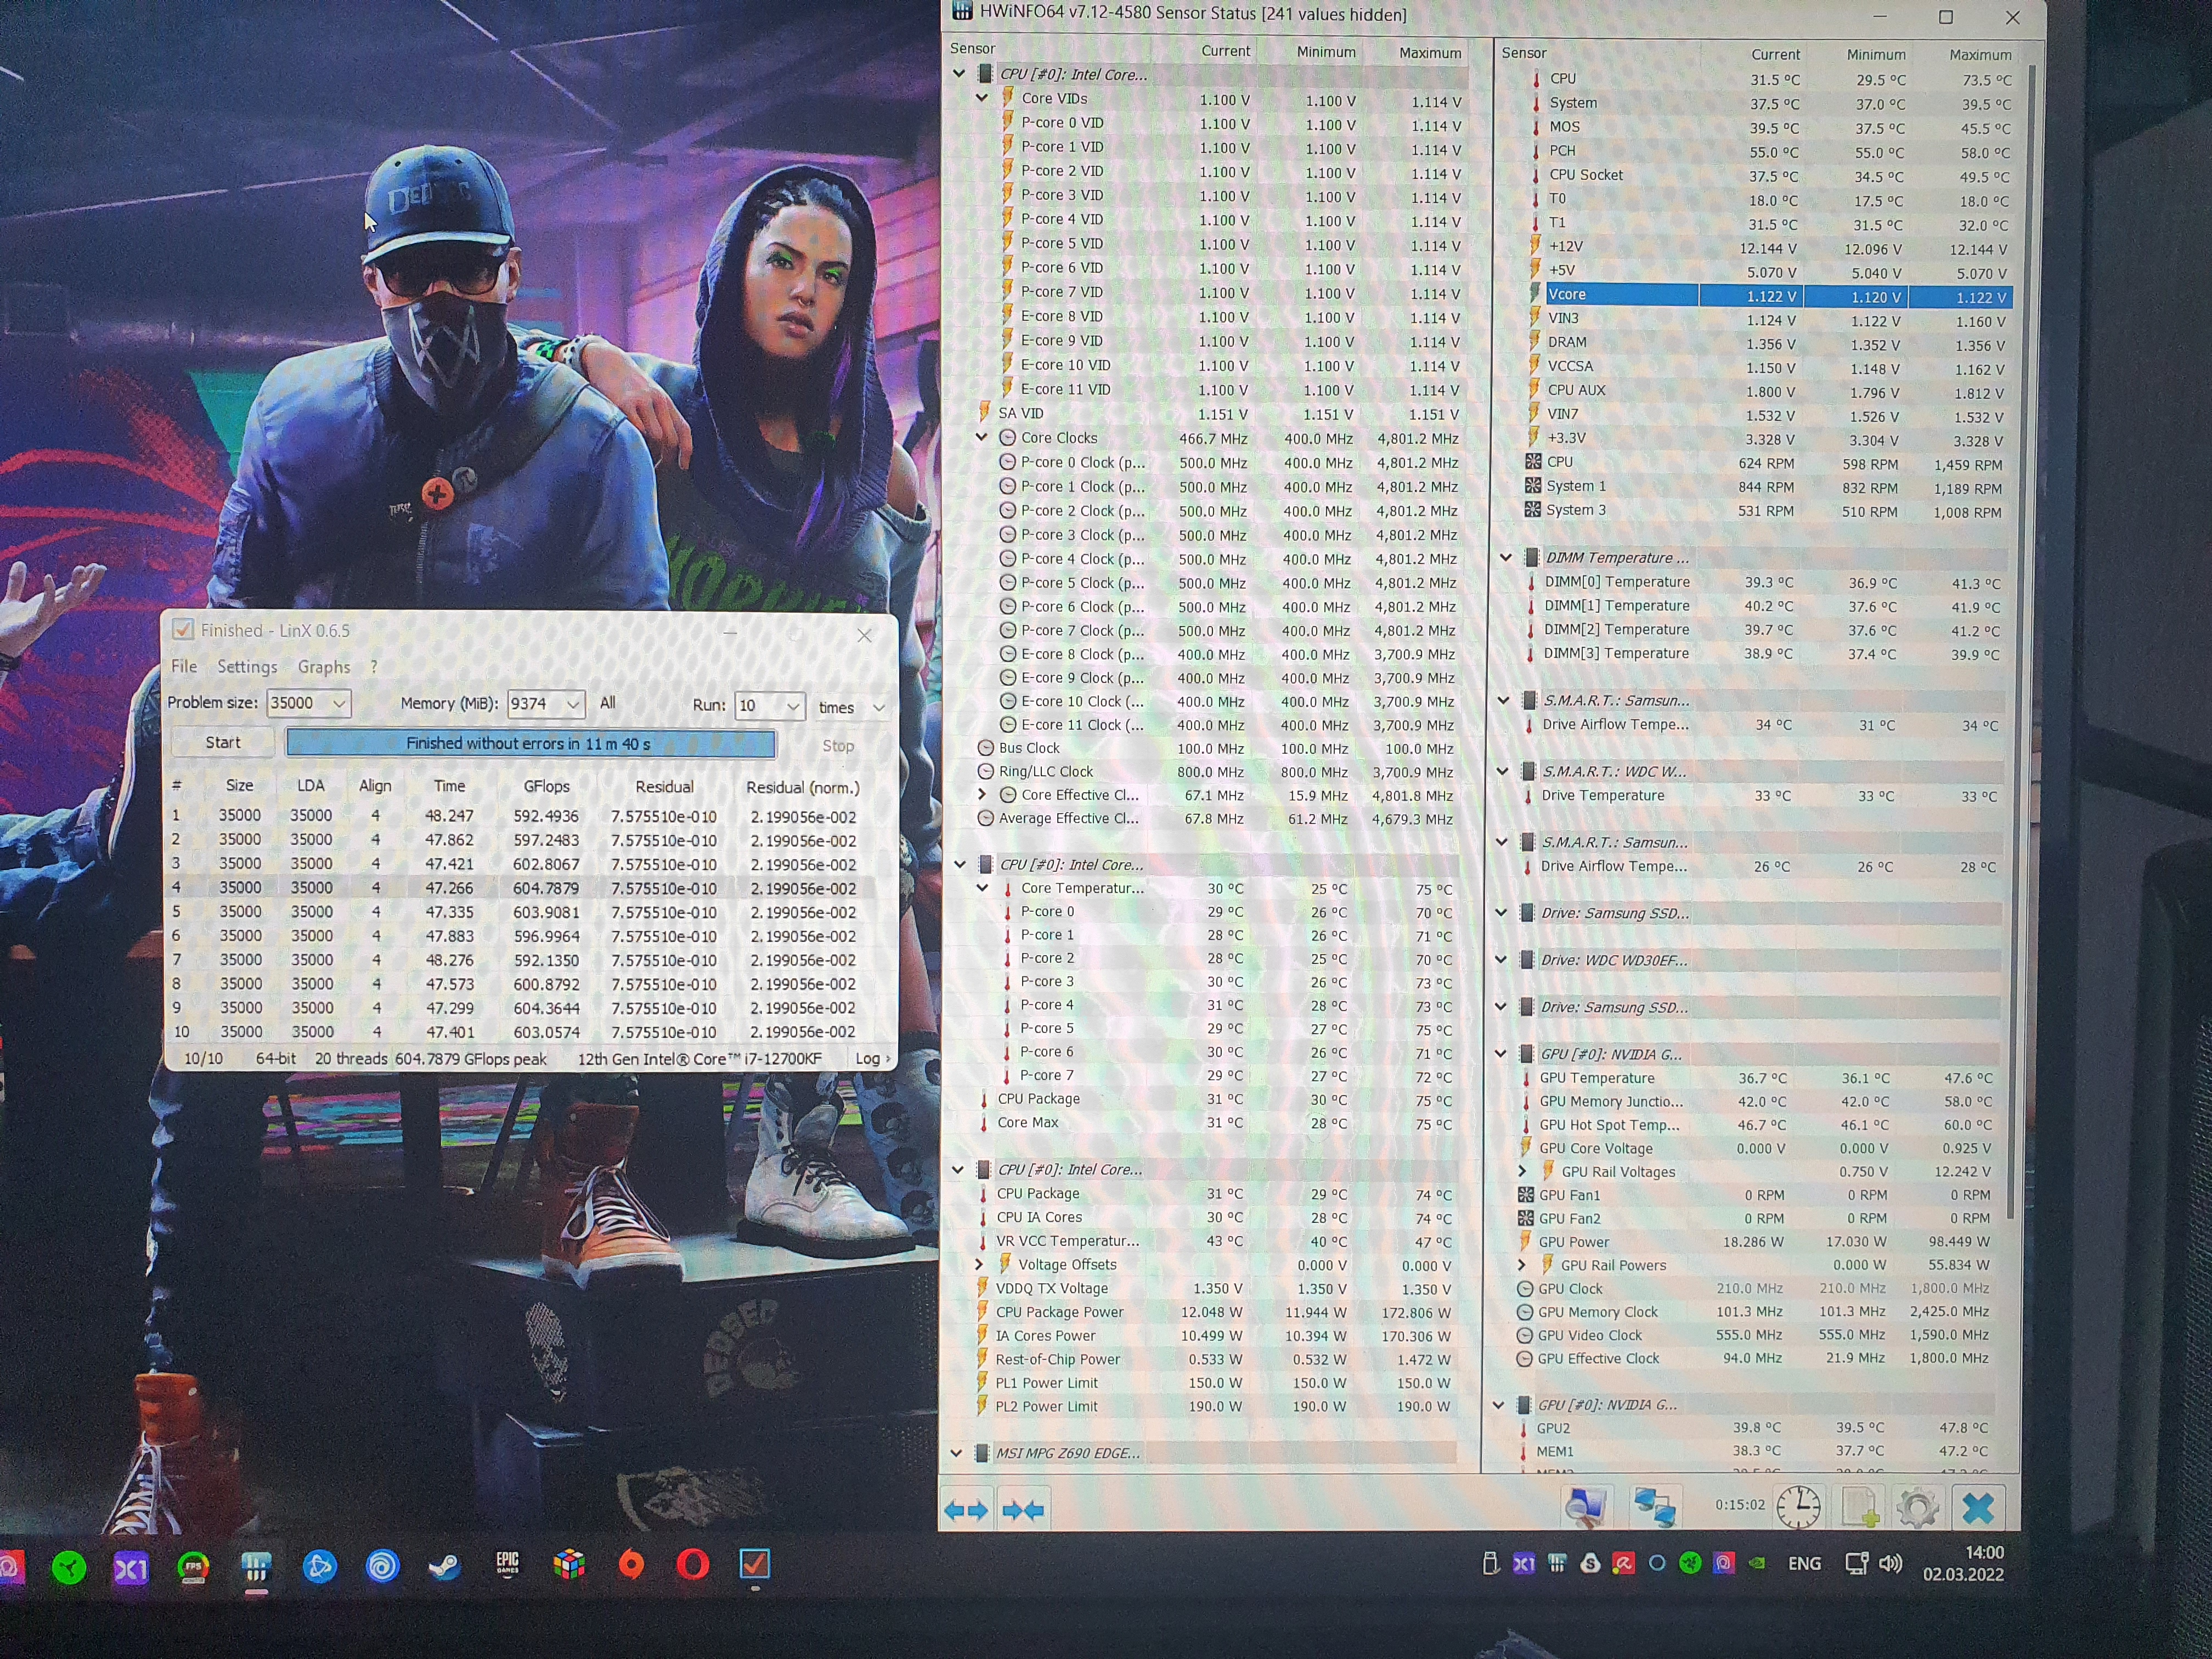Image resolution: width=2212 pixels, height=1659 pixels.
Task: Collapse the Core Clocks group
Action: (x=982, y=437)
